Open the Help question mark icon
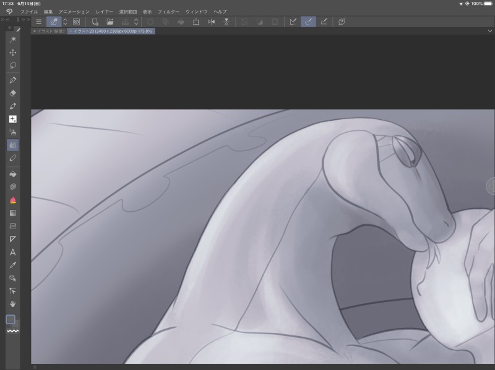The image size is (495, 370). point(342,22)
